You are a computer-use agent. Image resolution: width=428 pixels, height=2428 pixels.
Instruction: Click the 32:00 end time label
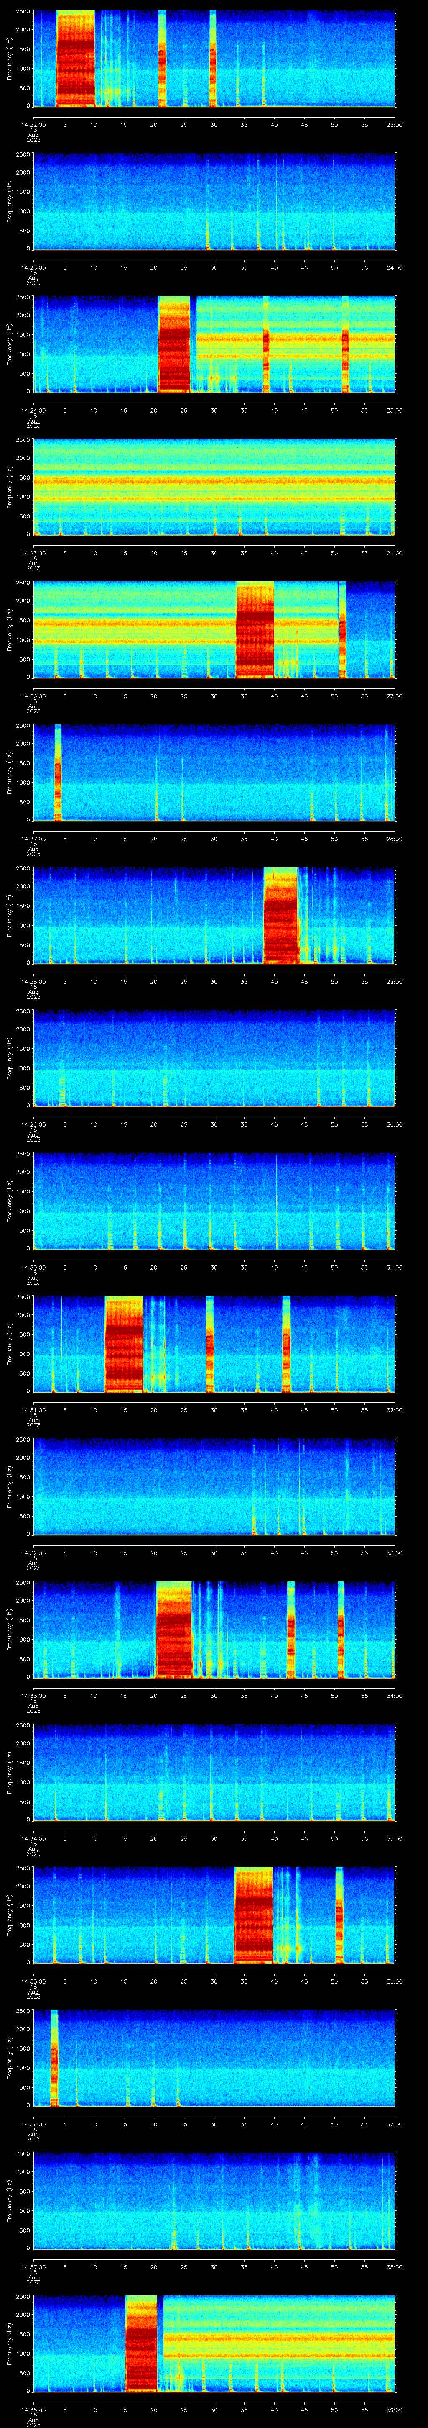(394, 1410)
